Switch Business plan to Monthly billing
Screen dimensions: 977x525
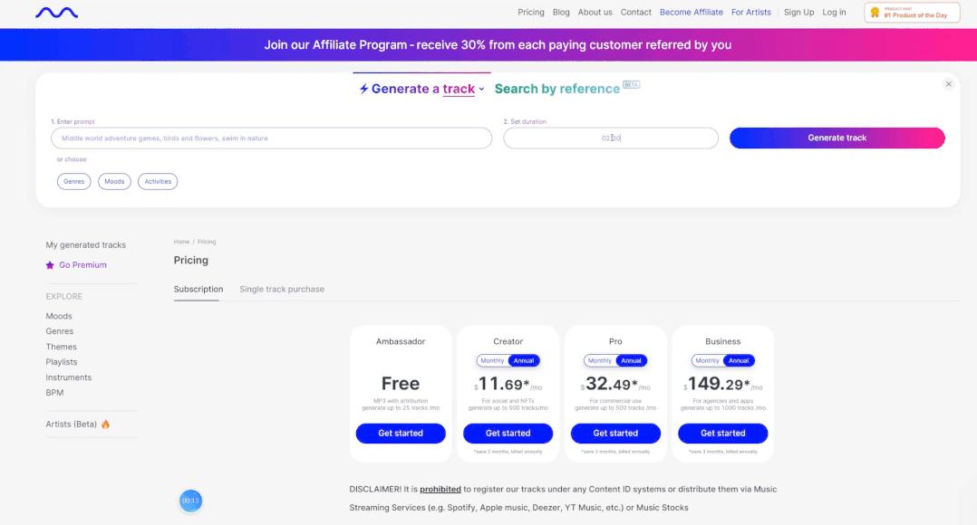707,361
